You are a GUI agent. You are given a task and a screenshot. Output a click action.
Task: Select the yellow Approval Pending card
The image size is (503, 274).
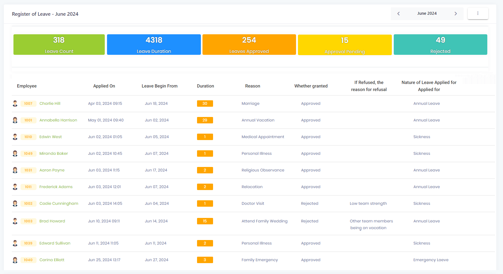pyautogui.click(x=345, y=45)
